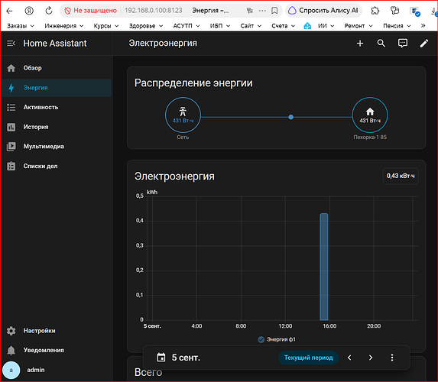
Task: Click the admin user avatar
Action: (11, 370)
